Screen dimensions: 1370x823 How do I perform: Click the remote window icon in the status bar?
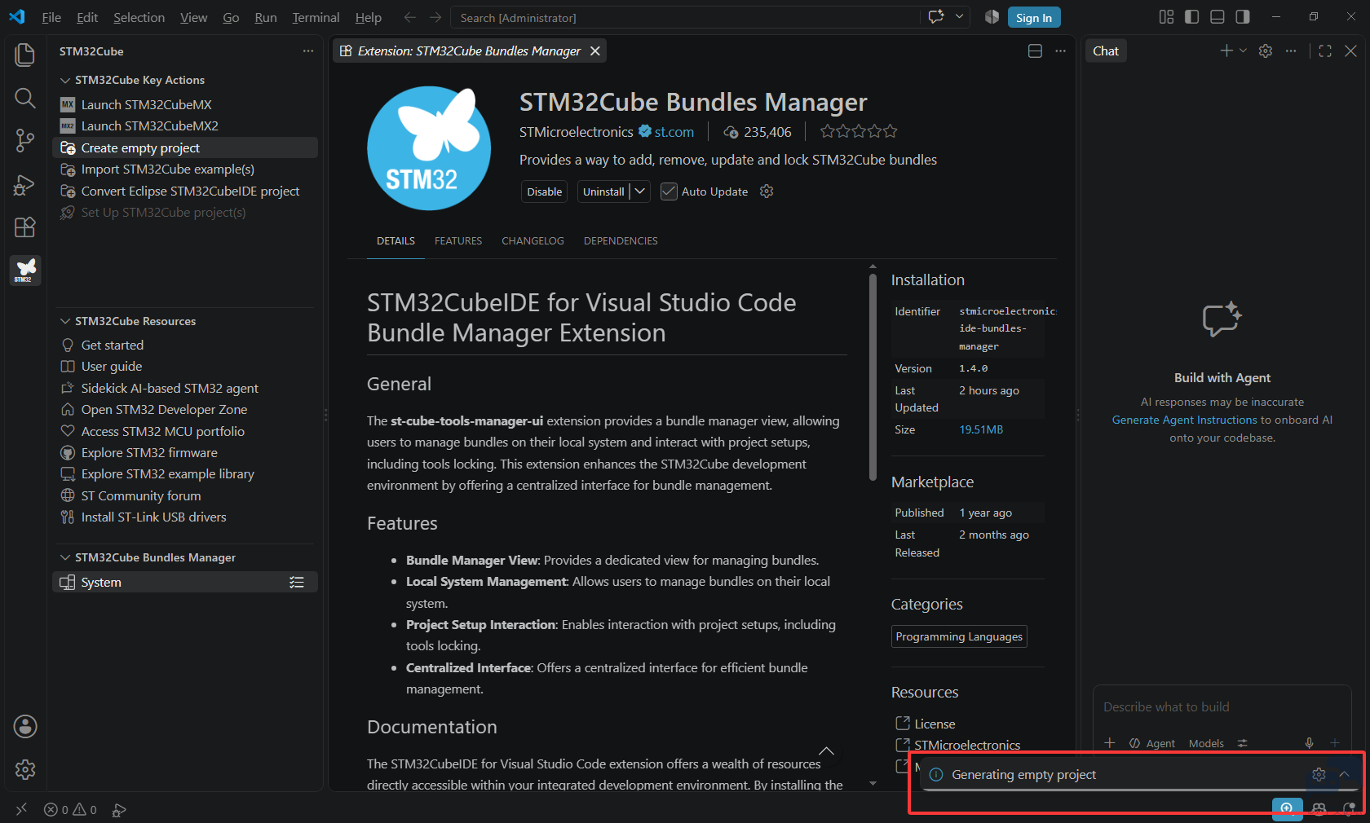22,809
